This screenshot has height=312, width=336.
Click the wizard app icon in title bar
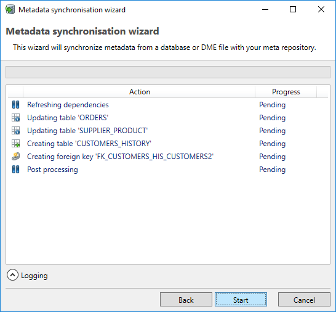click(x=10, y=10)
